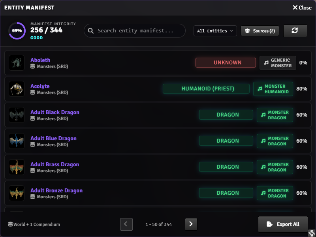This screenshot has width=316, height=237.
Task: Go to the next page with right chevron
Action: (x=191, y=224)
